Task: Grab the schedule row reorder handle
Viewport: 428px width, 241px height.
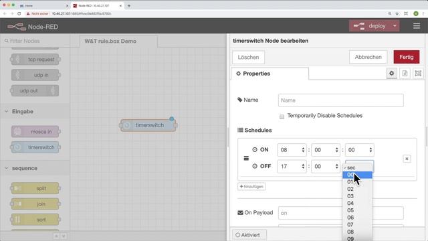Action: point(246,158)
